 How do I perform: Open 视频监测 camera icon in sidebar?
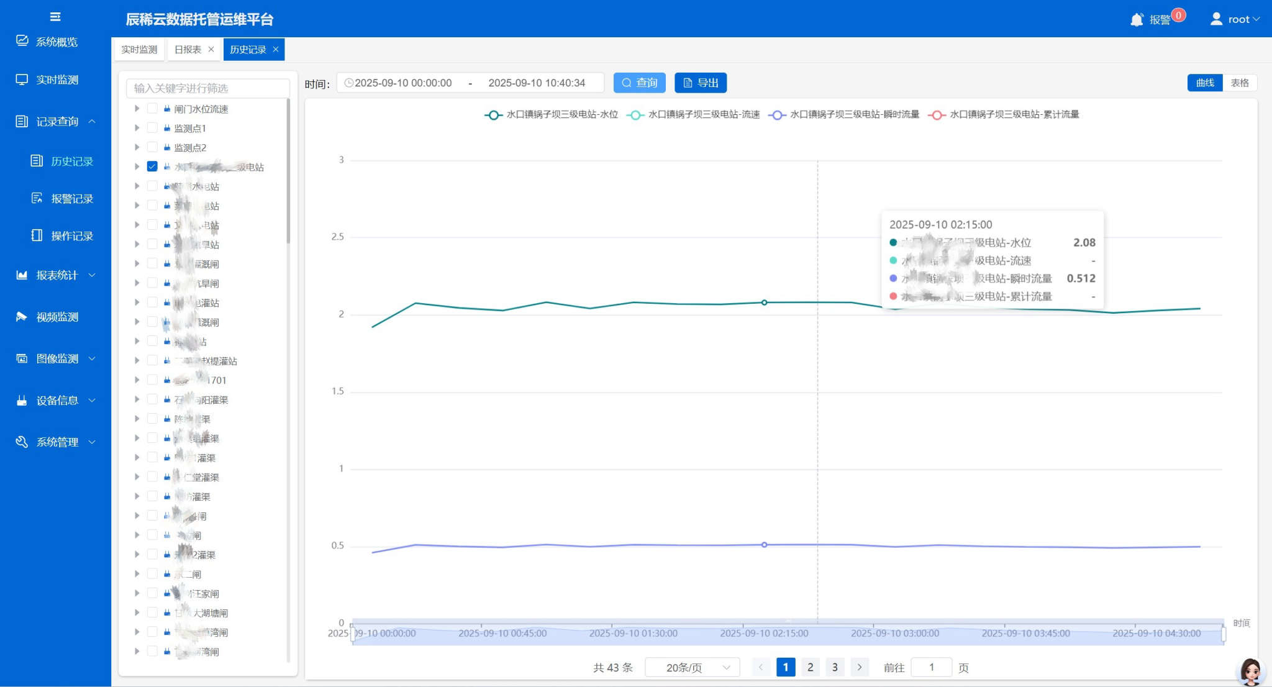point(22,317)
